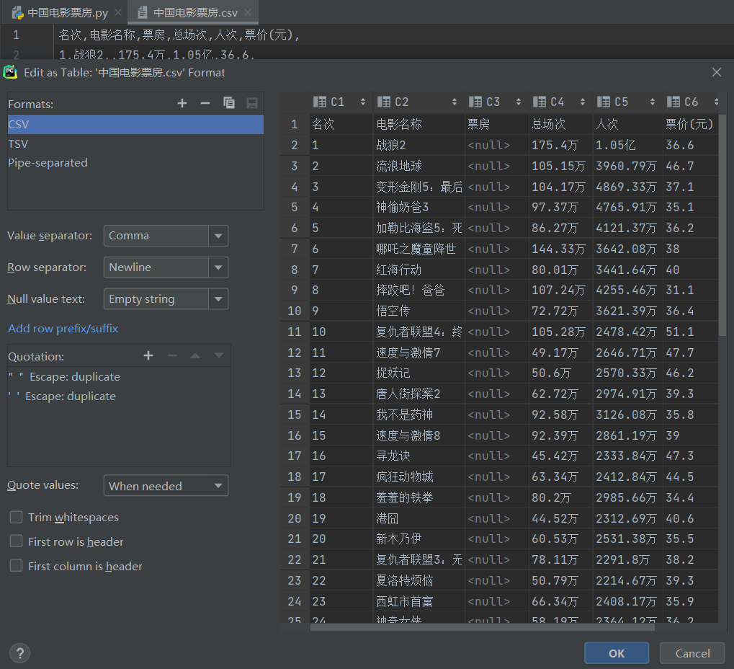The height and width of the screenshot is (669, 734).
Task: Remove the selected format using the minus icon
Action: tap(205, 103)
